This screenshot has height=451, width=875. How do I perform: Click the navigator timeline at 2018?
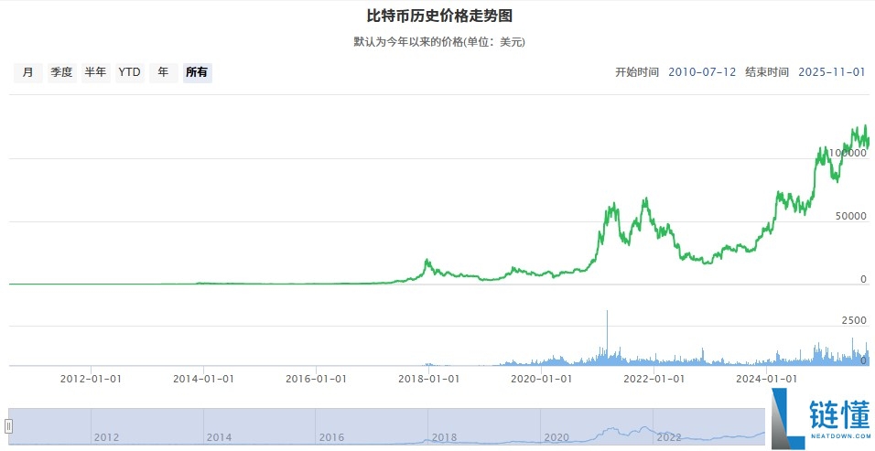tap(444, 437)
